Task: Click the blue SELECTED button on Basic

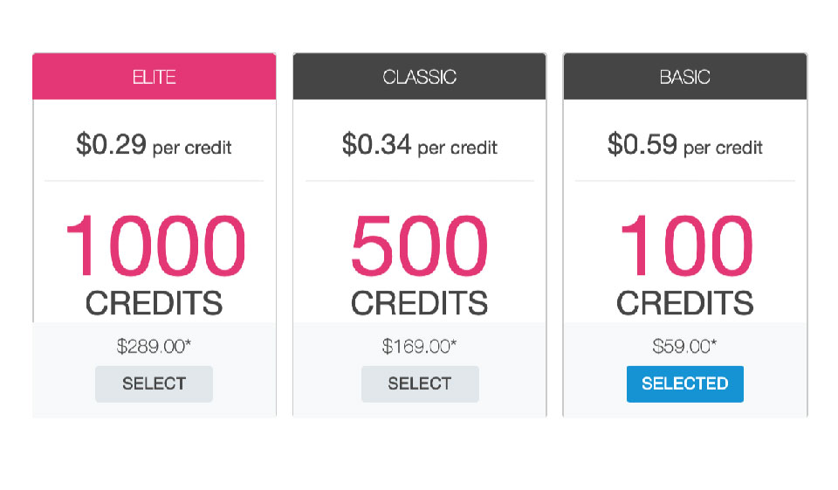Action: click(684, 383)
